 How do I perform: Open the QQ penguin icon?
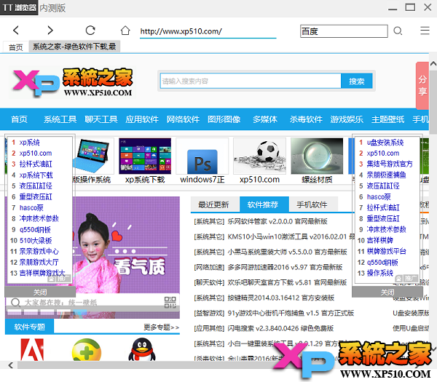coord(142,350)
